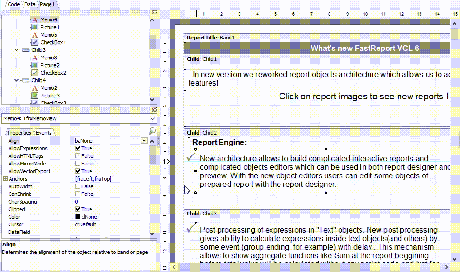This screenshot has height=272, width=460.
Task: Click the Memo5 text object icon
Action: [35, 35]
